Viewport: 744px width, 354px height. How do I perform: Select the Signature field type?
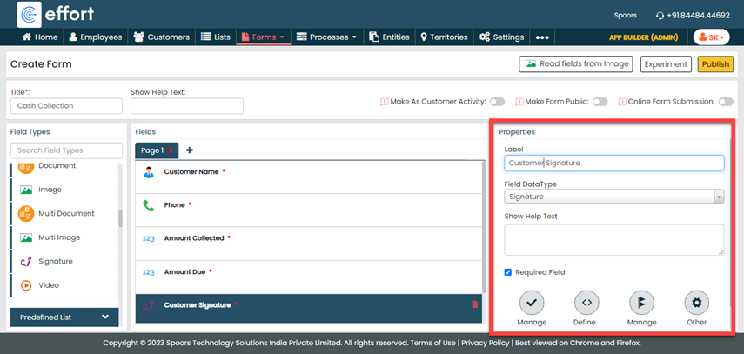tap(55, 261)
